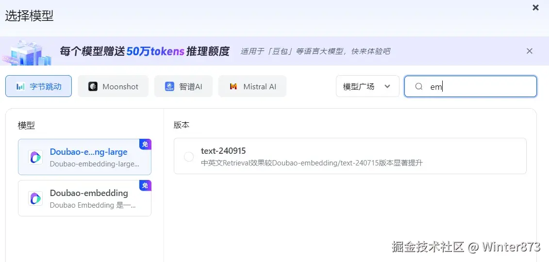Click the 智谱AI logo icon
549x262 pixels.
(169, 86)
